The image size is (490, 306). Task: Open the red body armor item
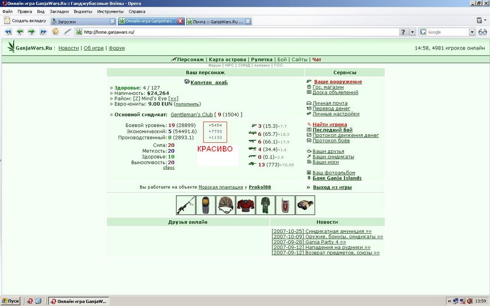click(246, 205)
